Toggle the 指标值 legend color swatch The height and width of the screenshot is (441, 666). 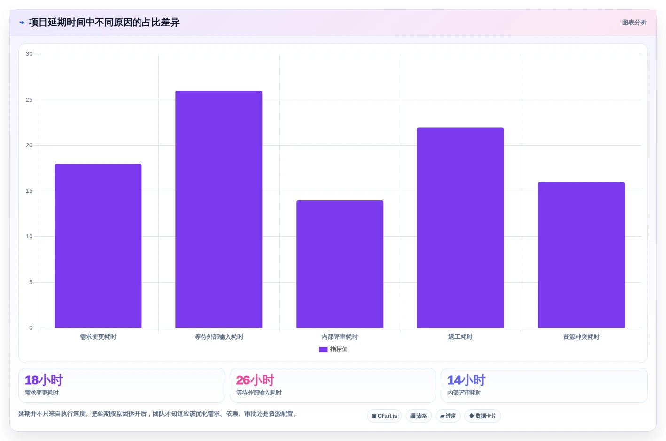click(x=323, y=350)
